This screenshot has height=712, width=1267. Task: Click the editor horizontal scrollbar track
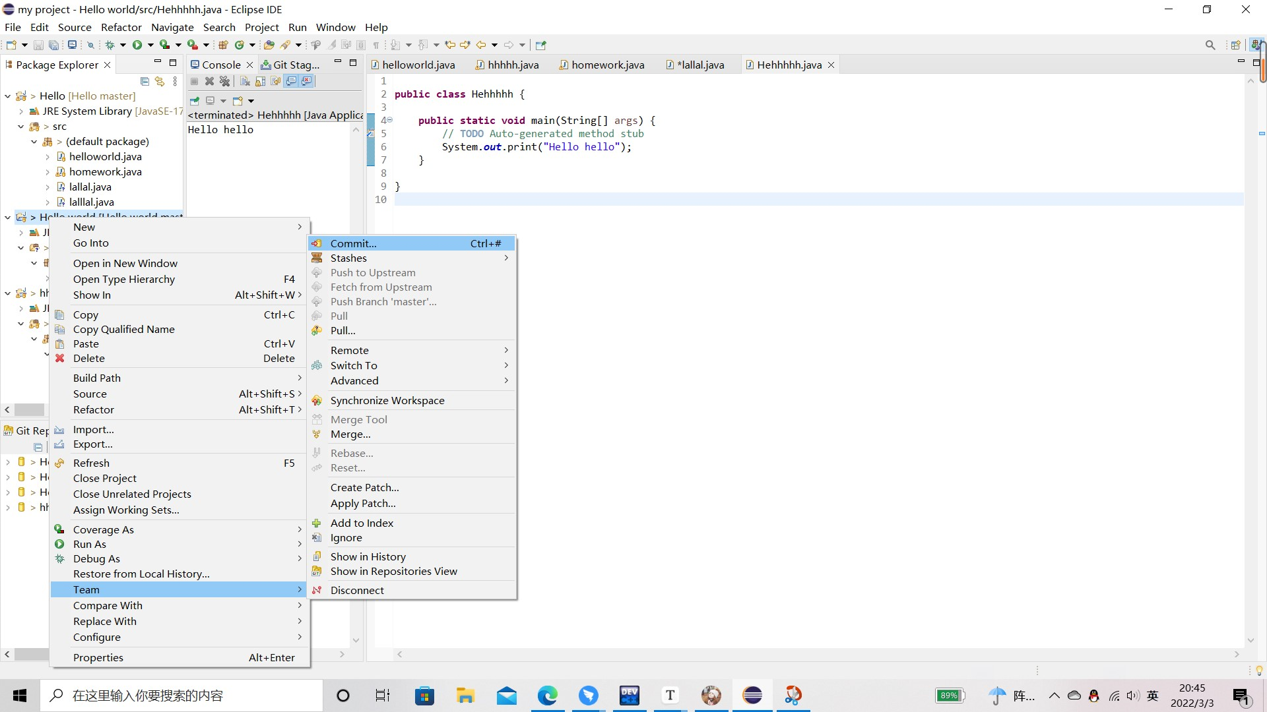click(818, 654)
